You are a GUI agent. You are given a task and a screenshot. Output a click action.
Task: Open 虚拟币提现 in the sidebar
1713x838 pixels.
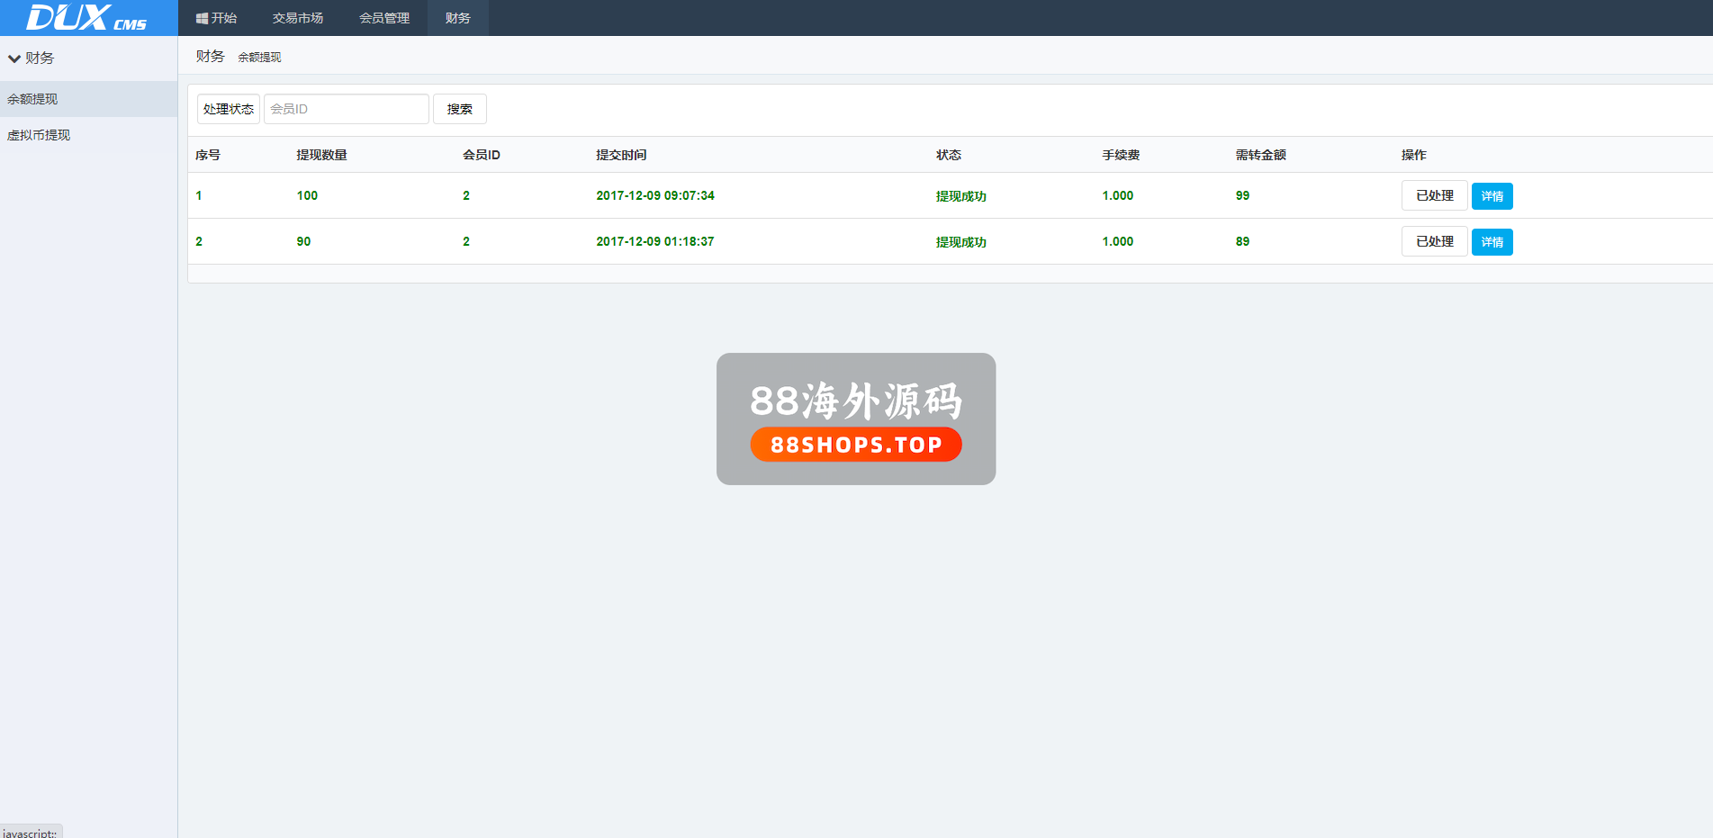tap(39, 135)
